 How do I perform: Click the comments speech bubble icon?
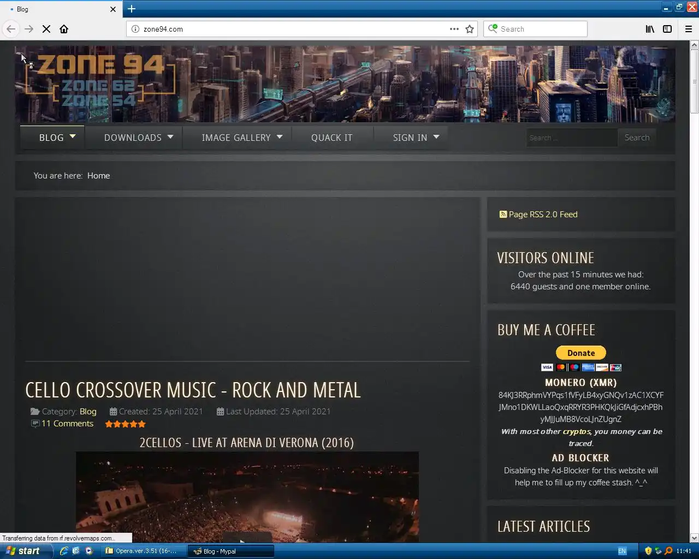click(35, 424)
